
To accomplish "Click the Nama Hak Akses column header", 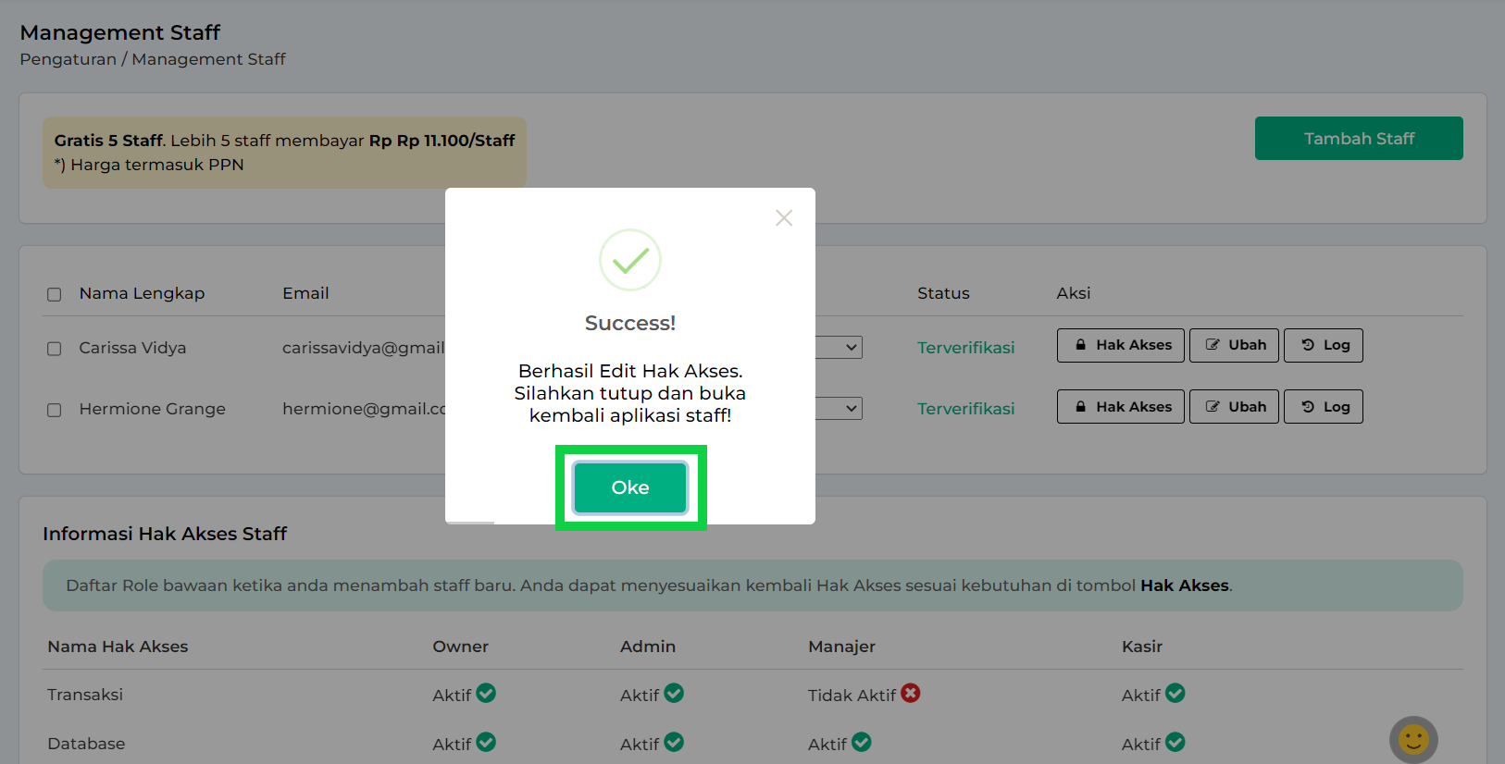I will (x=118, y=647).
